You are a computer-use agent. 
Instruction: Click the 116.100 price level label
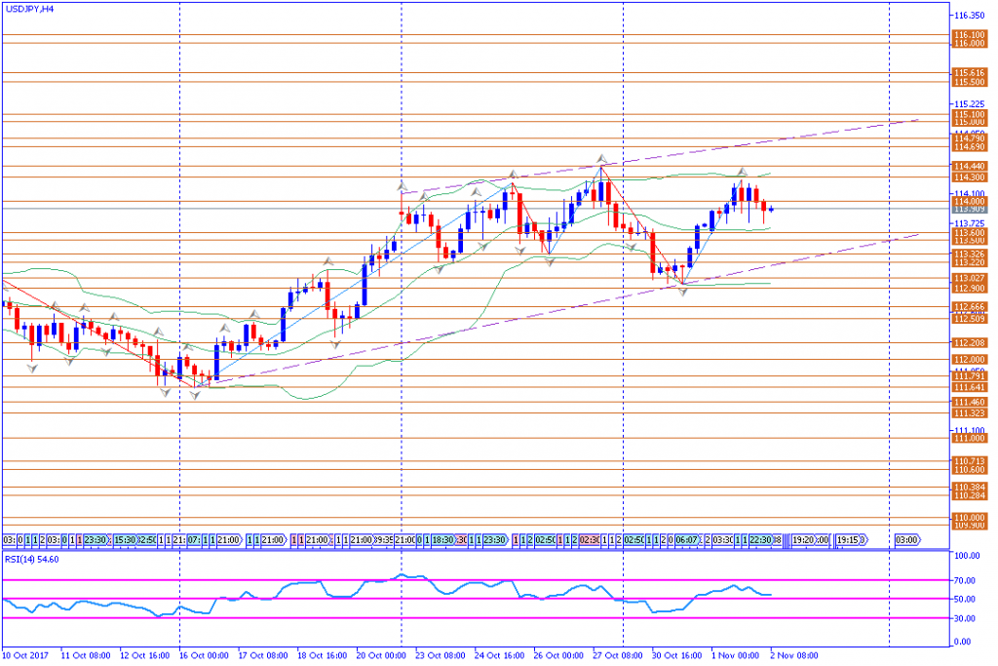coord(971,35)
